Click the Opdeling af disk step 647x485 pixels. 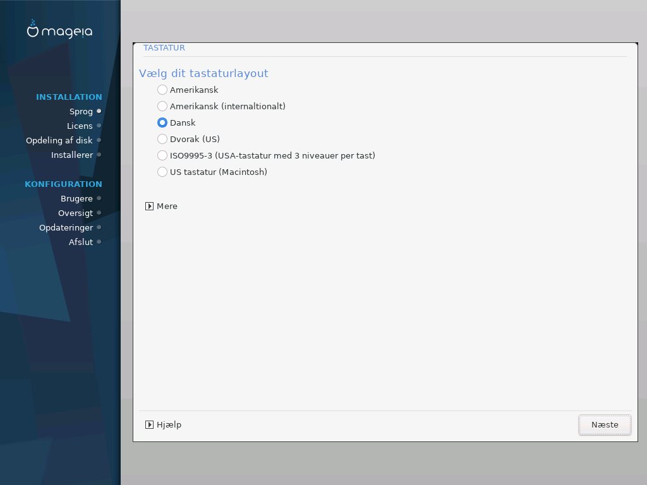(59, 140)
